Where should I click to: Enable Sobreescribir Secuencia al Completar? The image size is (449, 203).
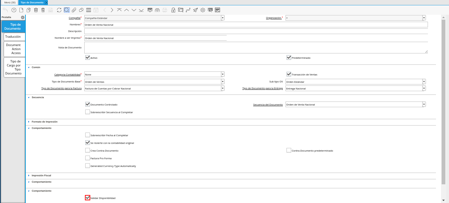click(x=88, y=112)
